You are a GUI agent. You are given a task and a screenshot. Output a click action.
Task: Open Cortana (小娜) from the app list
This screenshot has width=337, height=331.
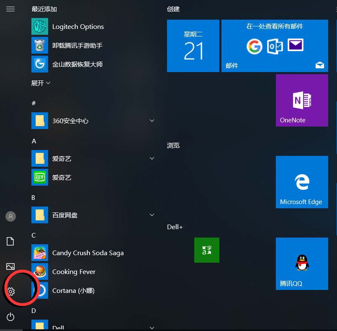coord(74,290)
